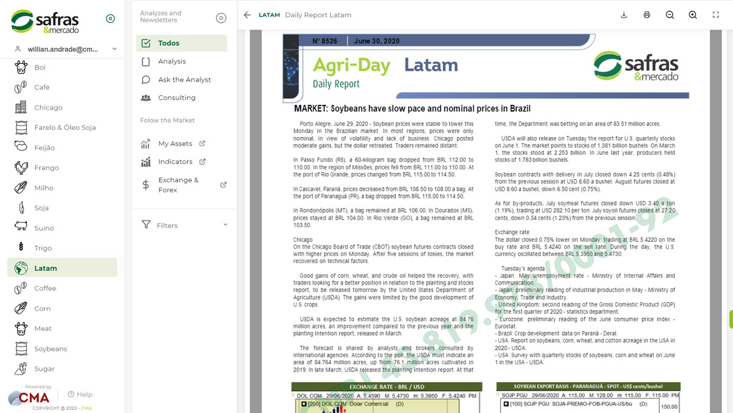Open Farelo & Óleo Soja sack icon
The width and height of the screenshot is (733, 413).
click(x=21, y=127)
